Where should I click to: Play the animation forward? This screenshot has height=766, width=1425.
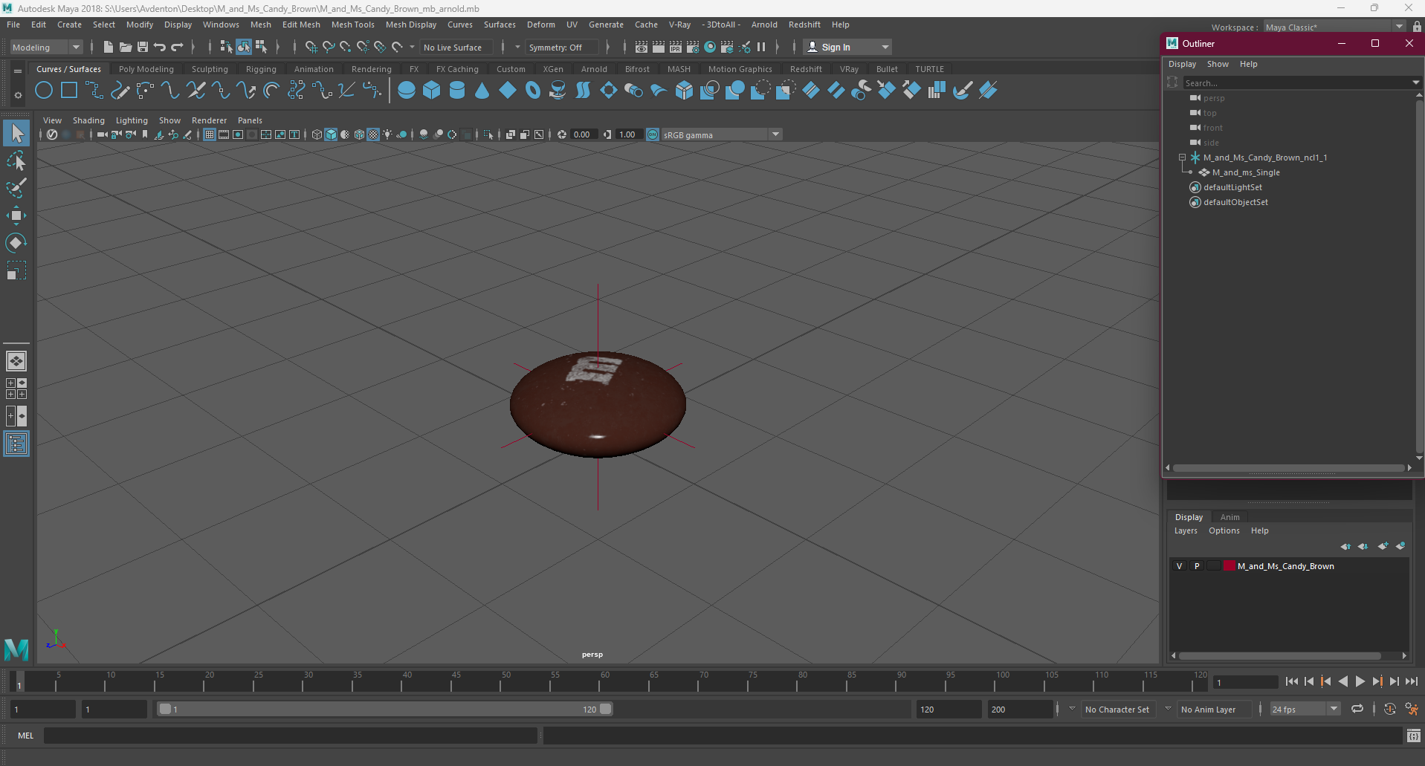coord(1360,681)
